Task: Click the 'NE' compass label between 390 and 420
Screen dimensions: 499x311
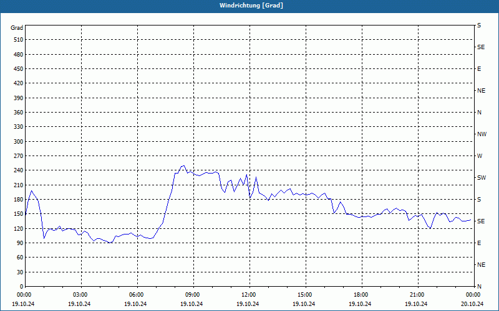Action: (x=481, y=91)
